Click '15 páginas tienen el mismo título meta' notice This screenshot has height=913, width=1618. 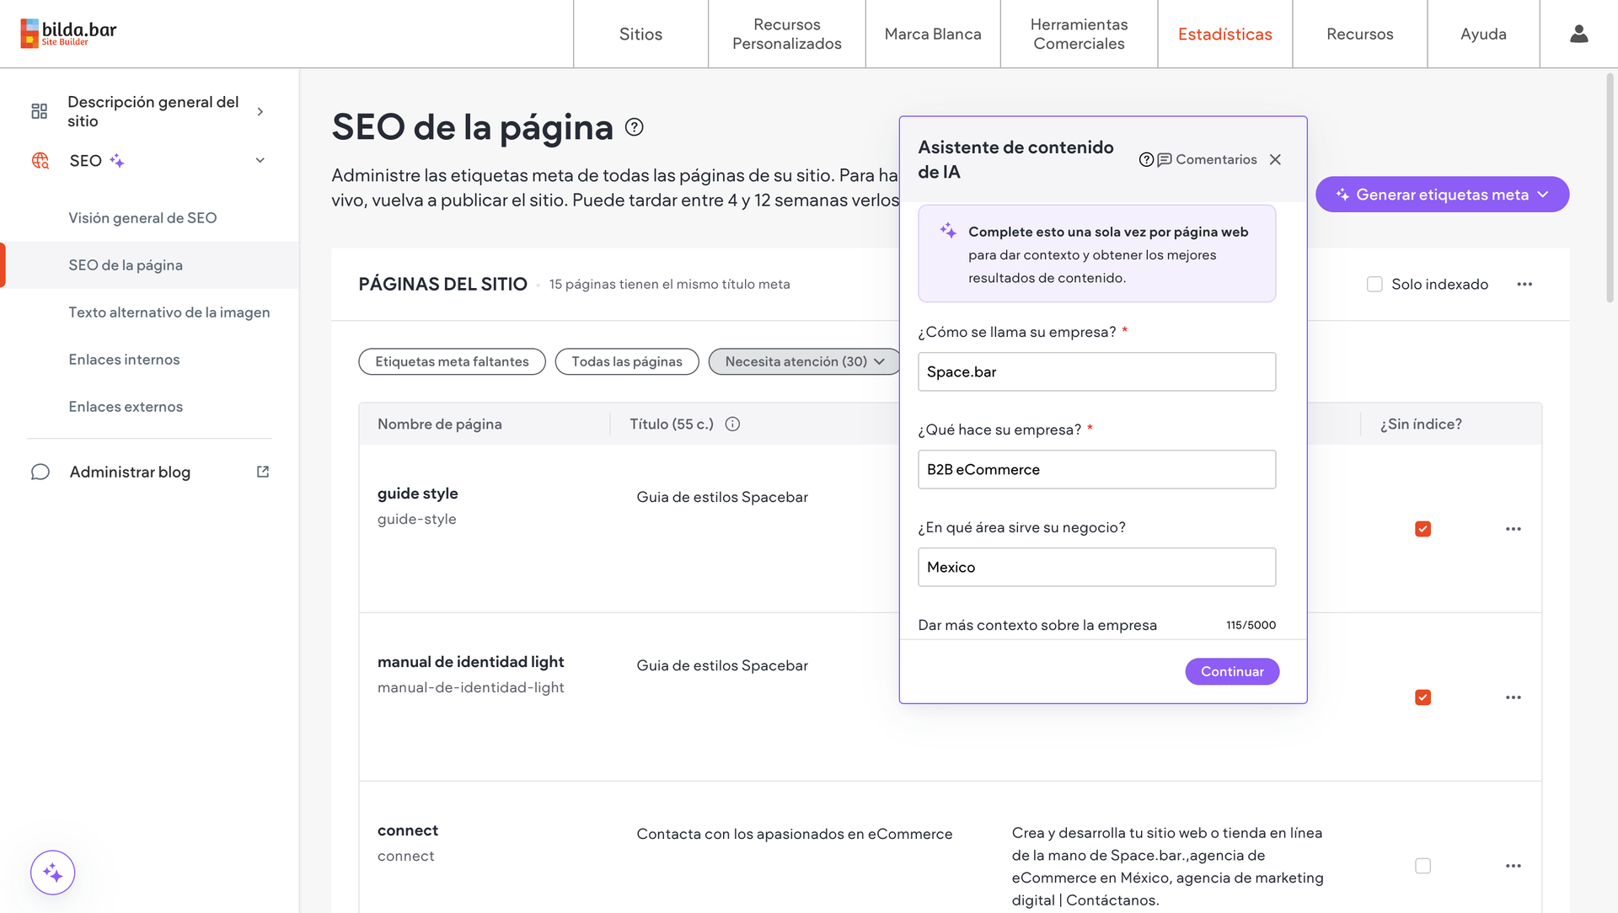pos(670,284)
